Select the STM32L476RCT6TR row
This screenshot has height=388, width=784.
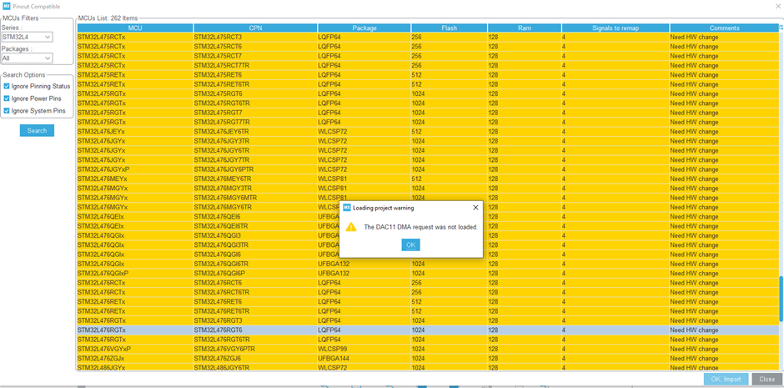tap(428, 293)
